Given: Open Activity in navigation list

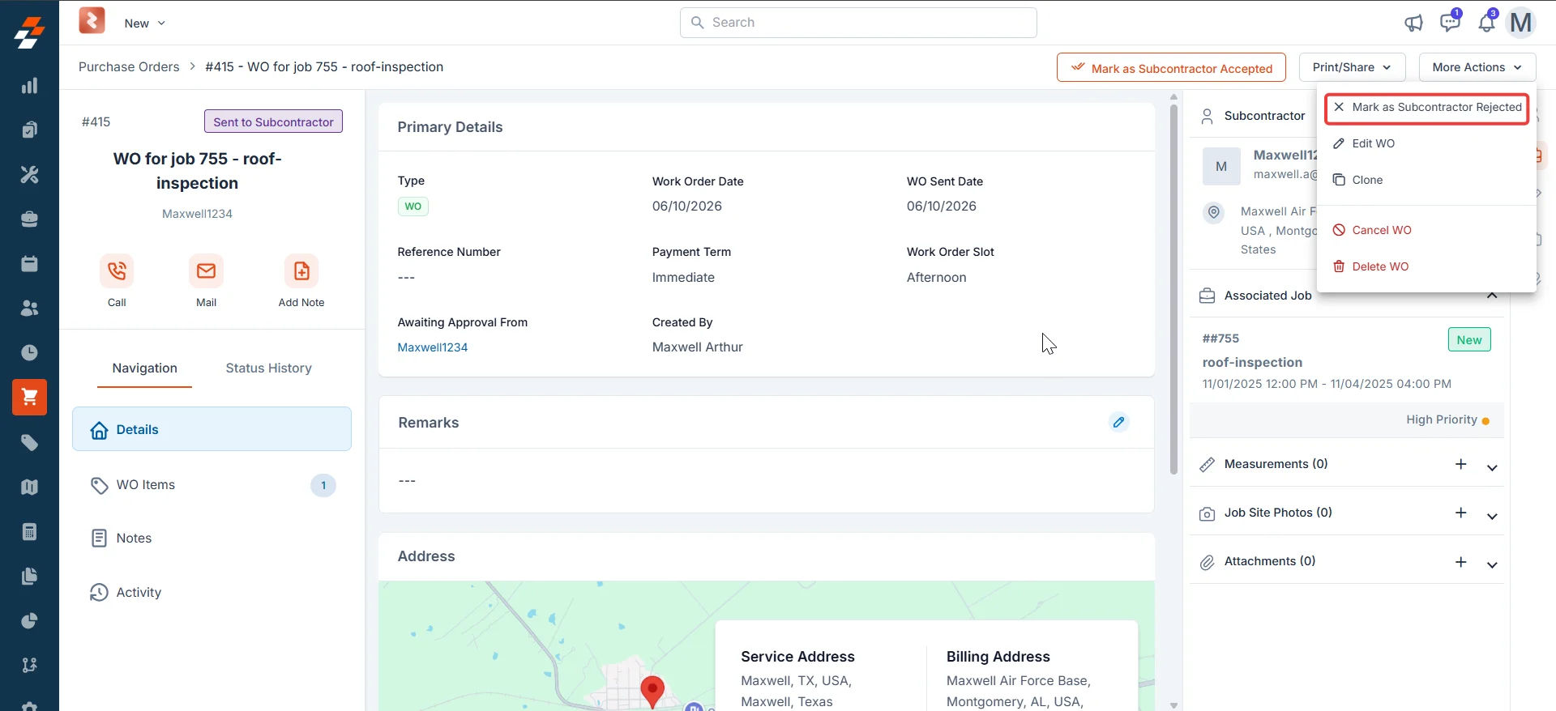Looking at the screenshot, I should (212, 593).
